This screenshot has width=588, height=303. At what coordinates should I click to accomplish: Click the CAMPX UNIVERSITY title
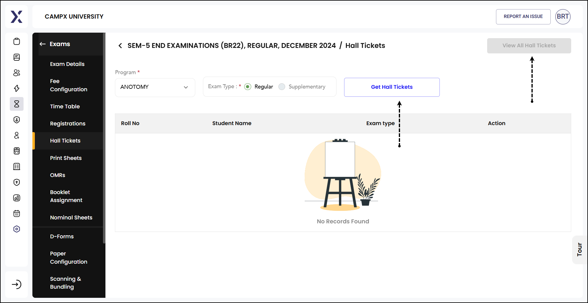coord(74,16)
